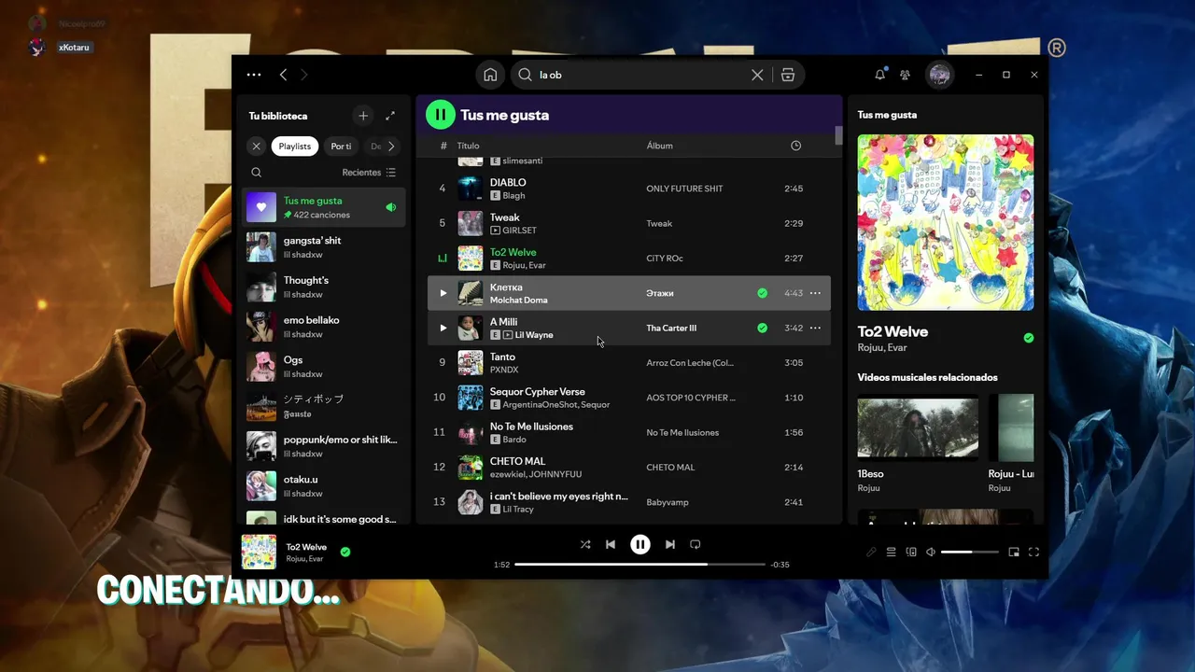Open the 'シティポップ' playlist
This screenshot has width=1195, height=672.
(x=324, y=406)
